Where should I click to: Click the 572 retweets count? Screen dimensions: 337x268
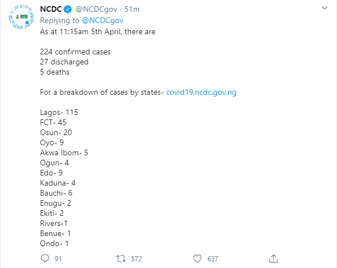[136, 259]
